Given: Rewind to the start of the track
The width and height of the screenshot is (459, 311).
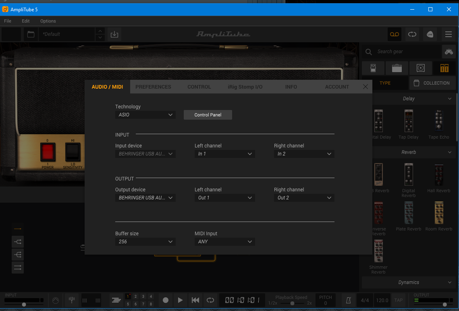Looking at the screenshot, I should [x=195, y=300].
